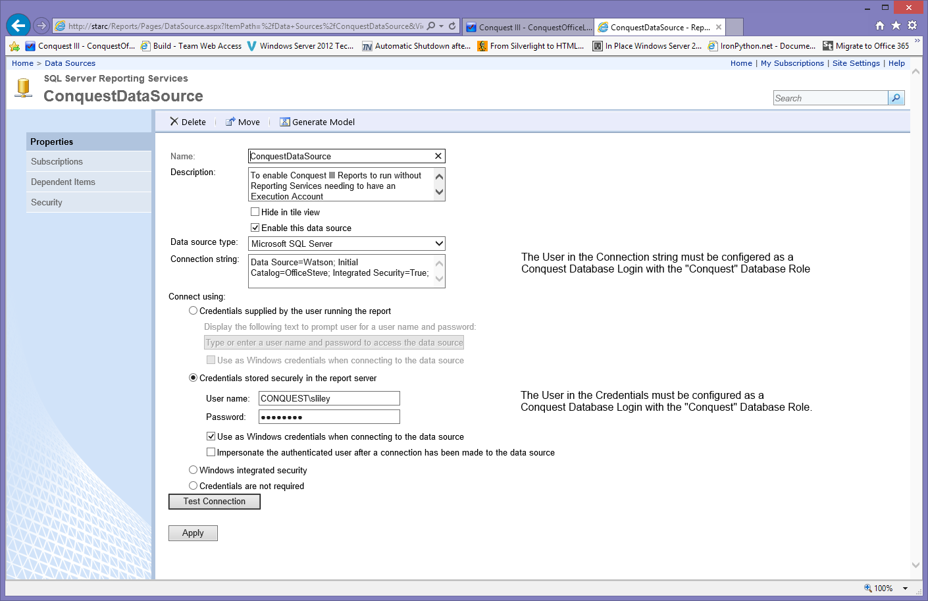Toggle Enable this data source checkbox
Viewport: 928px width, 601px height.
[x=255, y=228]
